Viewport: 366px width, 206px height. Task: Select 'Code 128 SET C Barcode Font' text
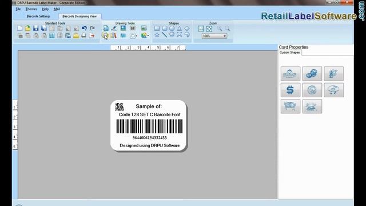[150, 114]
